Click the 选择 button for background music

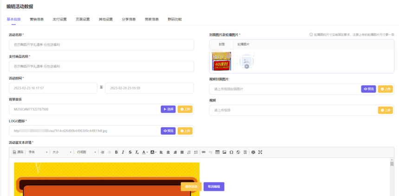click(x=168, y=109)
